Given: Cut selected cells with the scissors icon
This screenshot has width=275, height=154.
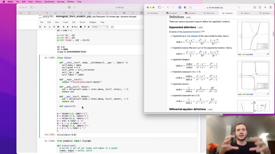Looking at the screenshot, I should click(50, 27).
